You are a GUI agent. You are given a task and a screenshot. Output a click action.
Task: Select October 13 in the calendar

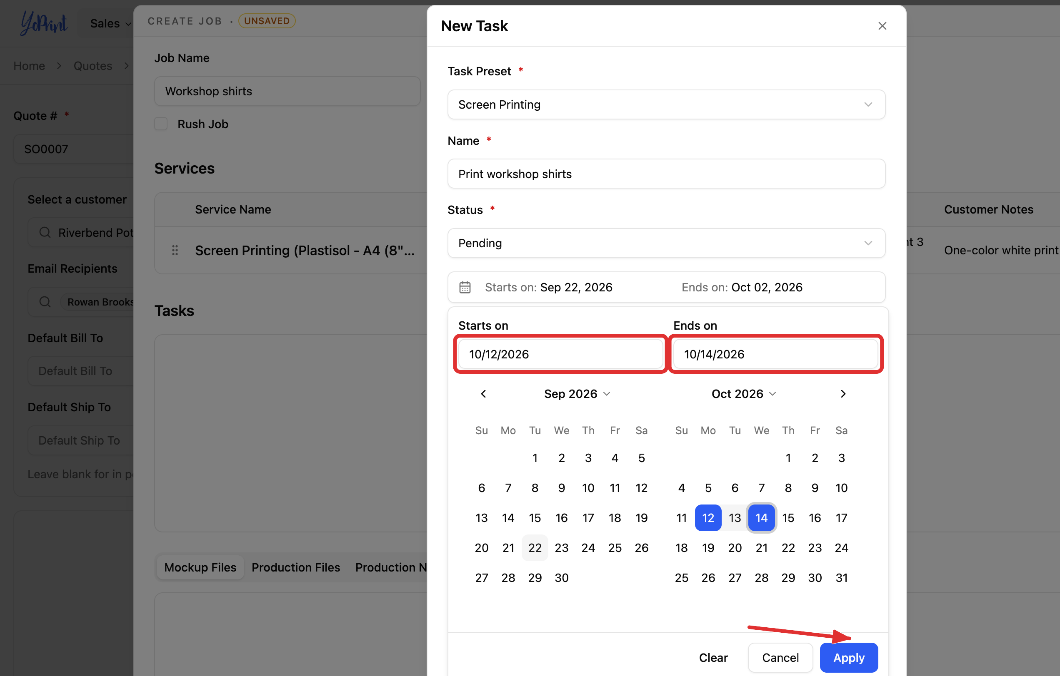[x=735, y=518]
